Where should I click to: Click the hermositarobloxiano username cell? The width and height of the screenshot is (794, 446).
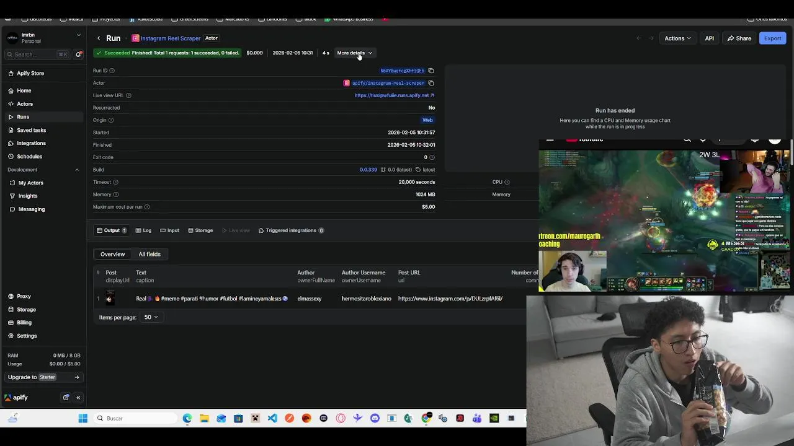tap(367, 299)
